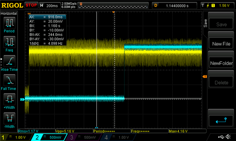The image size is (236, 141).
Task: Click the trigger level marker T
Action: 205,77
